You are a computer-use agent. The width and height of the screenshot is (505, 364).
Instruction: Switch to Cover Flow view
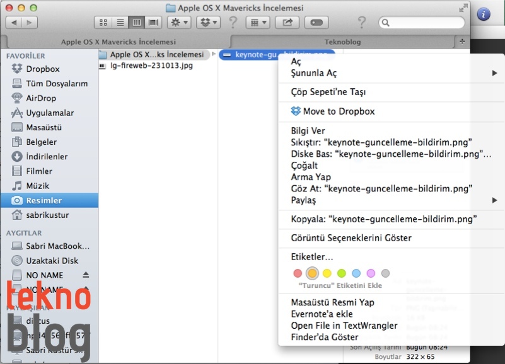(153, 23)
